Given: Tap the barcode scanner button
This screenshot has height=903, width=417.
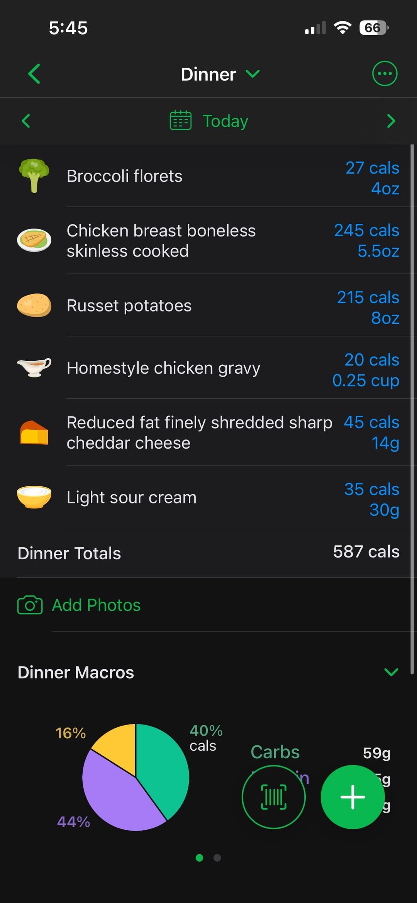Looking at the screenshot, I should point(273,797).
